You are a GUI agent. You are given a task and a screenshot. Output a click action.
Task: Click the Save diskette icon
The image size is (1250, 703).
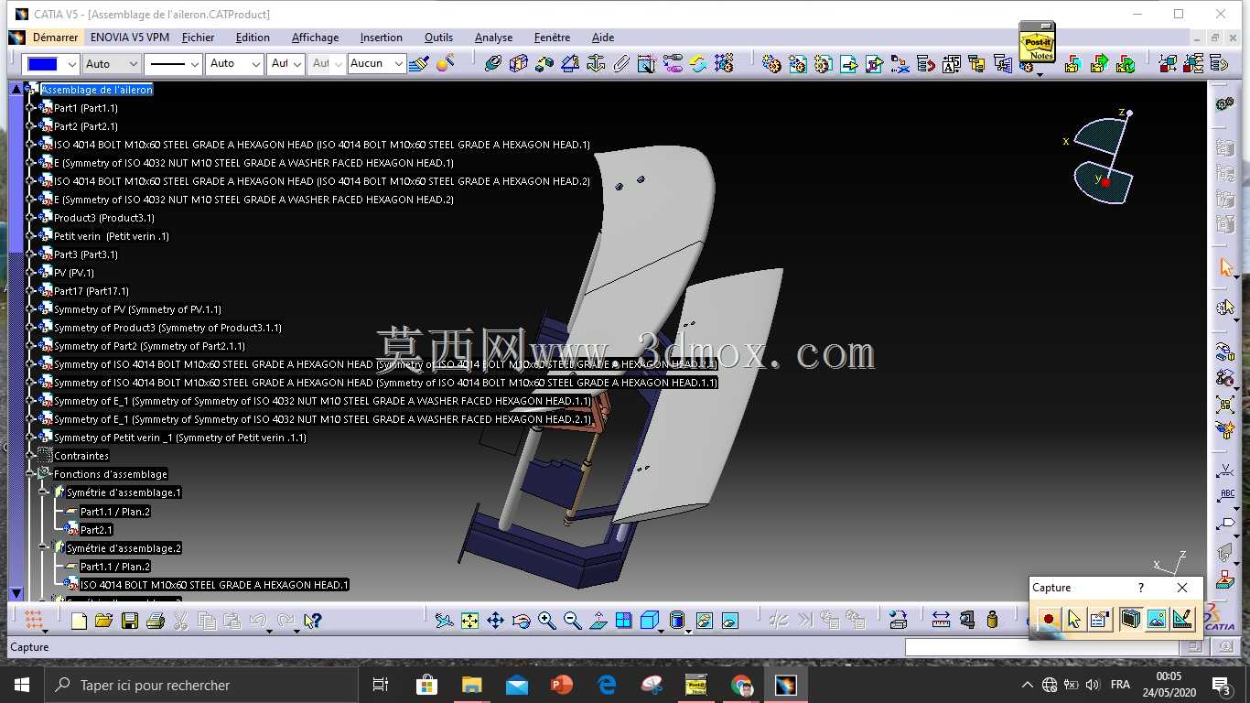[x=130, y=621]
